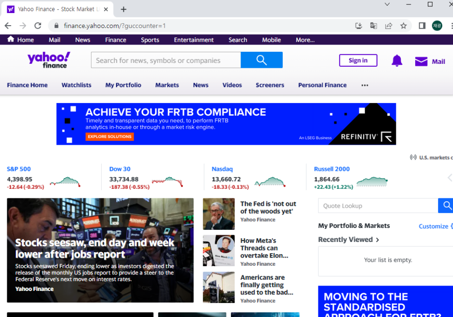The width and height of the screenshot is (453, 317).
Task: Click the Dow 30 sparkline chart
Action: [167, 181]
